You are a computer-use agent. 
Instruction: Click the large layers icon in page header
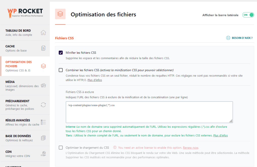[x=60, y=14]
